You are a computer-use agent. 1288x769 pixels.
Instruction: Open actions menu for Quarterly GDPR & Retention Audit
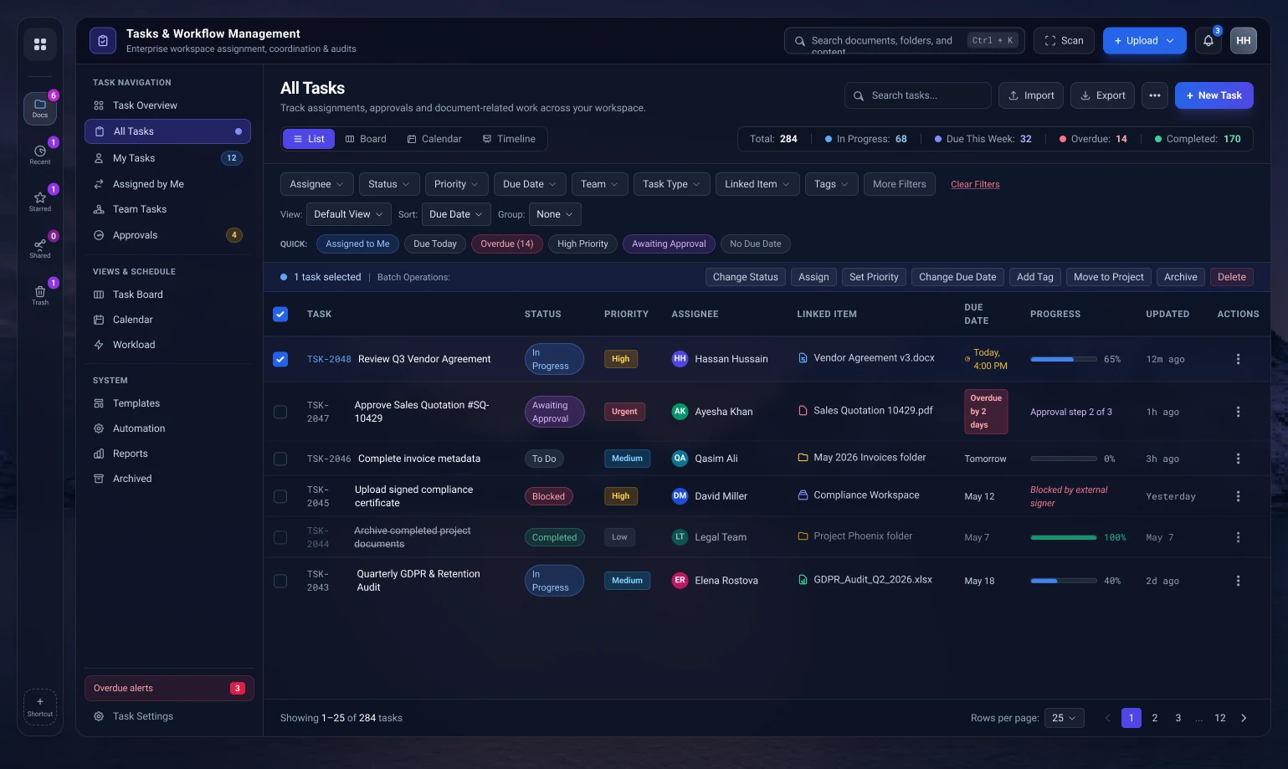click(1238, 581)
